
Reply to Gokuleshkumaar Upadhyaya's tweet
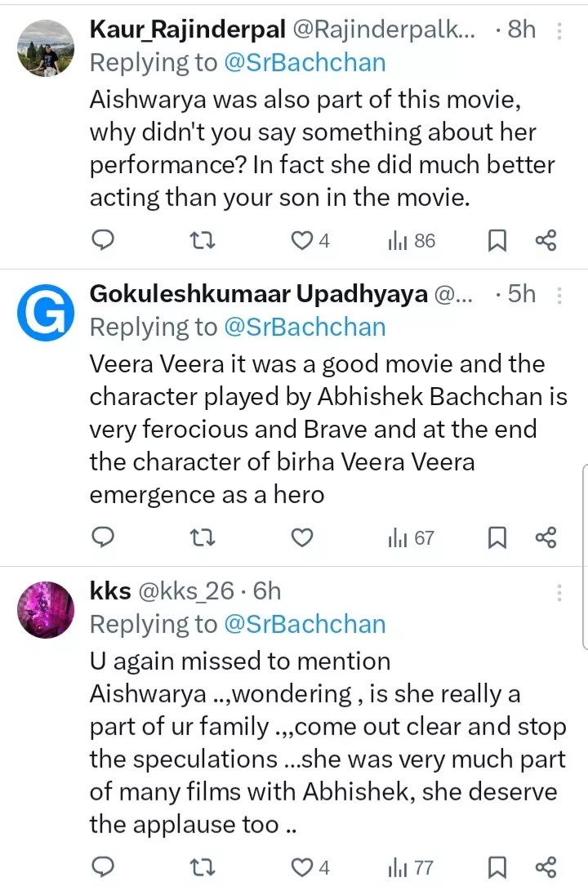point(102,537)
